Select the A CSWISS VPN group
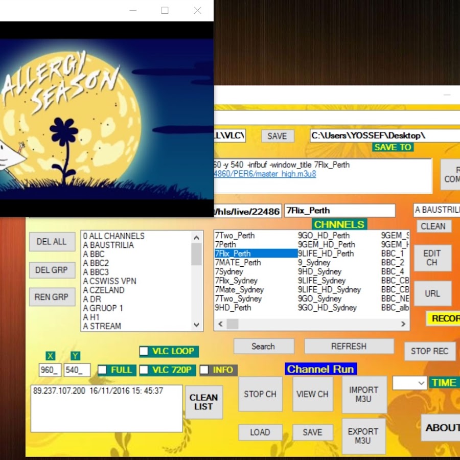 pyautogui.click(x=110, y=281)
